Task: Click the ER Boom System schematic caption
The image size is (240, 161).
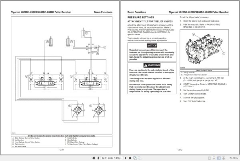Action: coord(62,136)
